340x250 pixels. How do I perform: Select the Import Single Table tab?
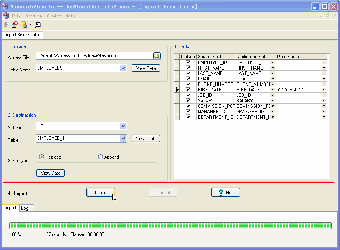point(23,35)
